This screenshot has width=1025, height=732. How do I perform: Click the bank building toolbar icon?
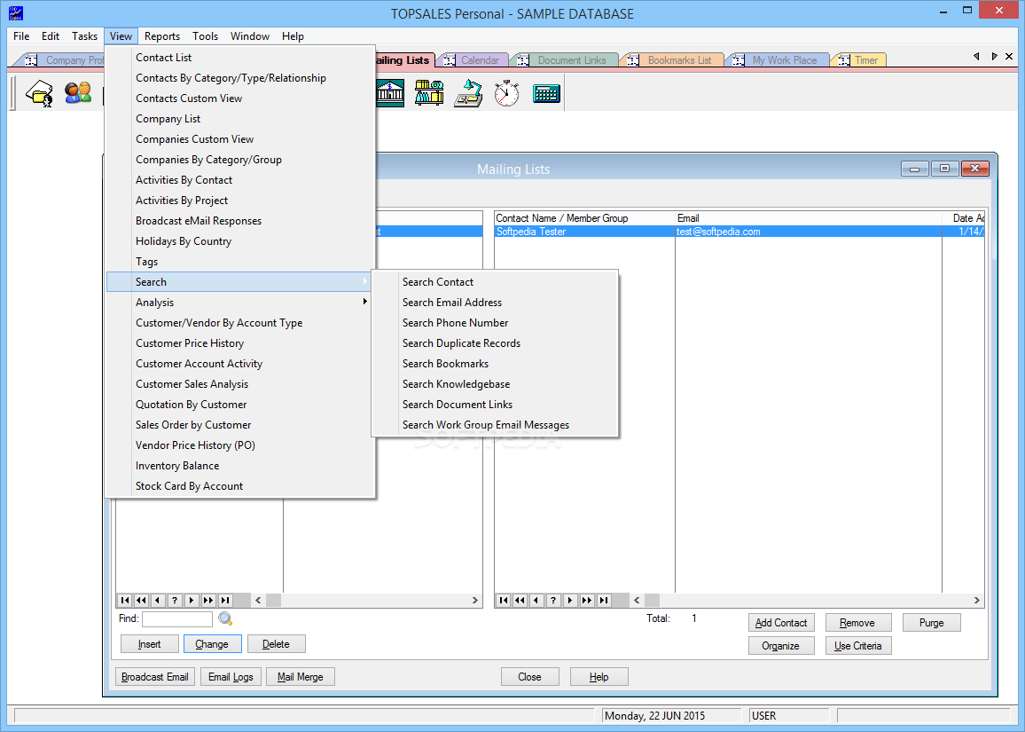pos(390,93)
